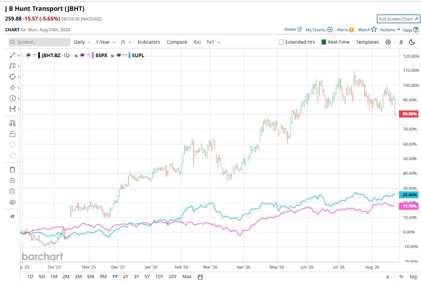Select the 1D range tab
The height and width of the screenshot is (283, 421).
click(30, 277)
